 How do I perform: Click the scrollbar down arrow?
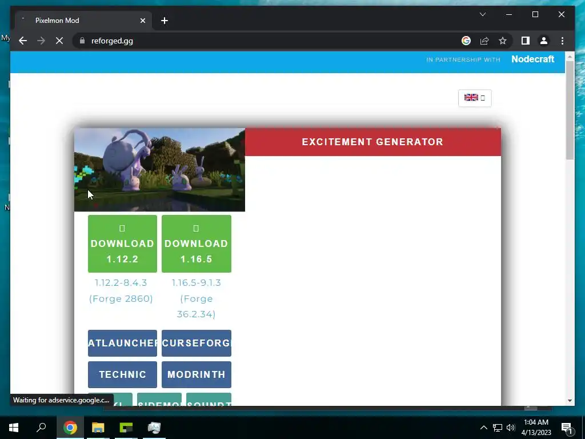(x=570, y=401)
